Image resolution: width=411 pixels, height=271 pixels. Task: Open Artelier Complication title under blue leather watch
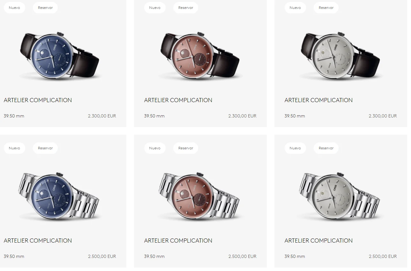click(x=38, y=100)
